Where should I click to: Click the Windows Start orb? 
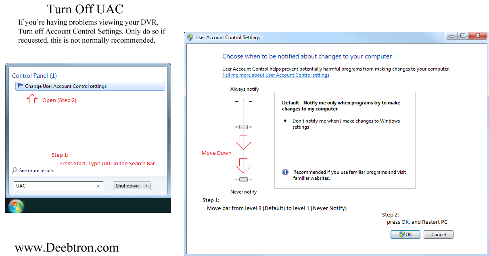pos(16,206)
